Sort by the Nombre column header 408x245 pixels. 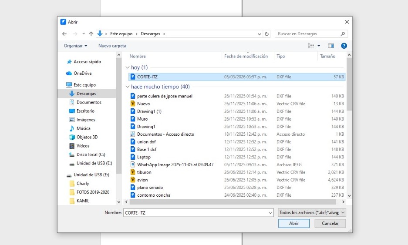[138, 56]
